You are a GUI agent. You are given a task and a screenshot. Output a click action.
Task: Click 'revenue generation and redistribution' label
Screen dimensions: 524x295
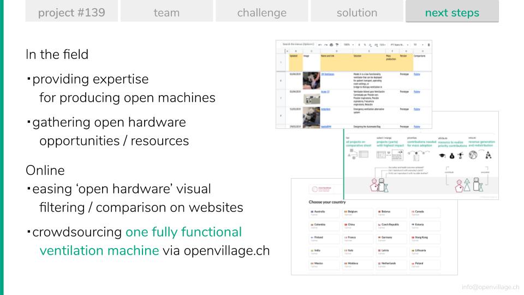(x=481, y=144)
